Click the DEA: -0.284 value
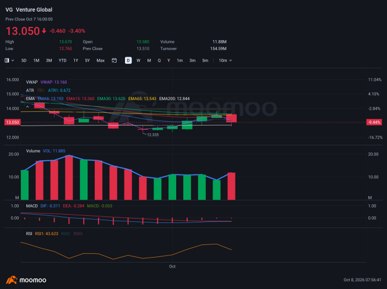Viewport: 387px width, 289px height. pyautogui.click(x=74, y=206)
